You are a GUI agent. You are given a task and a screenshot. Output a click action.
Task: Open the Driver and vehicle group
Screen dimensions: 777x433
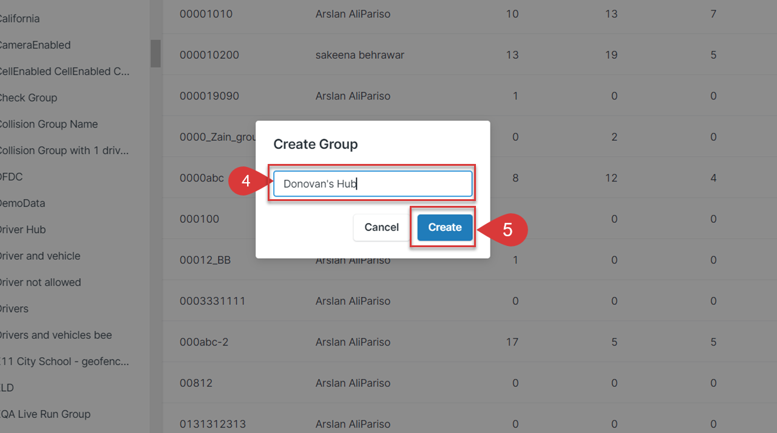pyautogui.click(x=39, y=256)
